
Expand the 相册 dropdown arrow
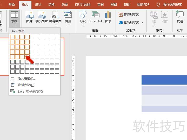tap(68, 25)
